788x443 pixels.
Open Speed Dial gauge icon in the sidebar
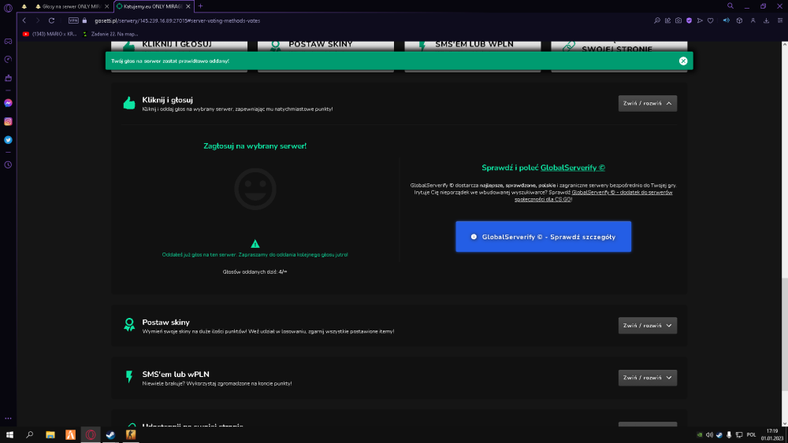8,59
